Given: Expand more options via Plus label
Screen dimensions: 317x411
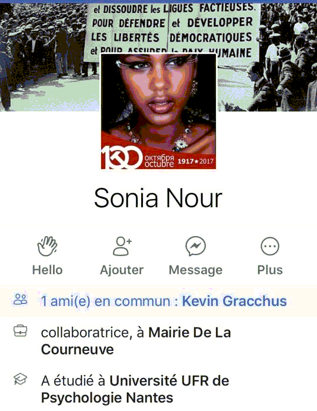Looking at the screenshot, I should tap(270, 270).
